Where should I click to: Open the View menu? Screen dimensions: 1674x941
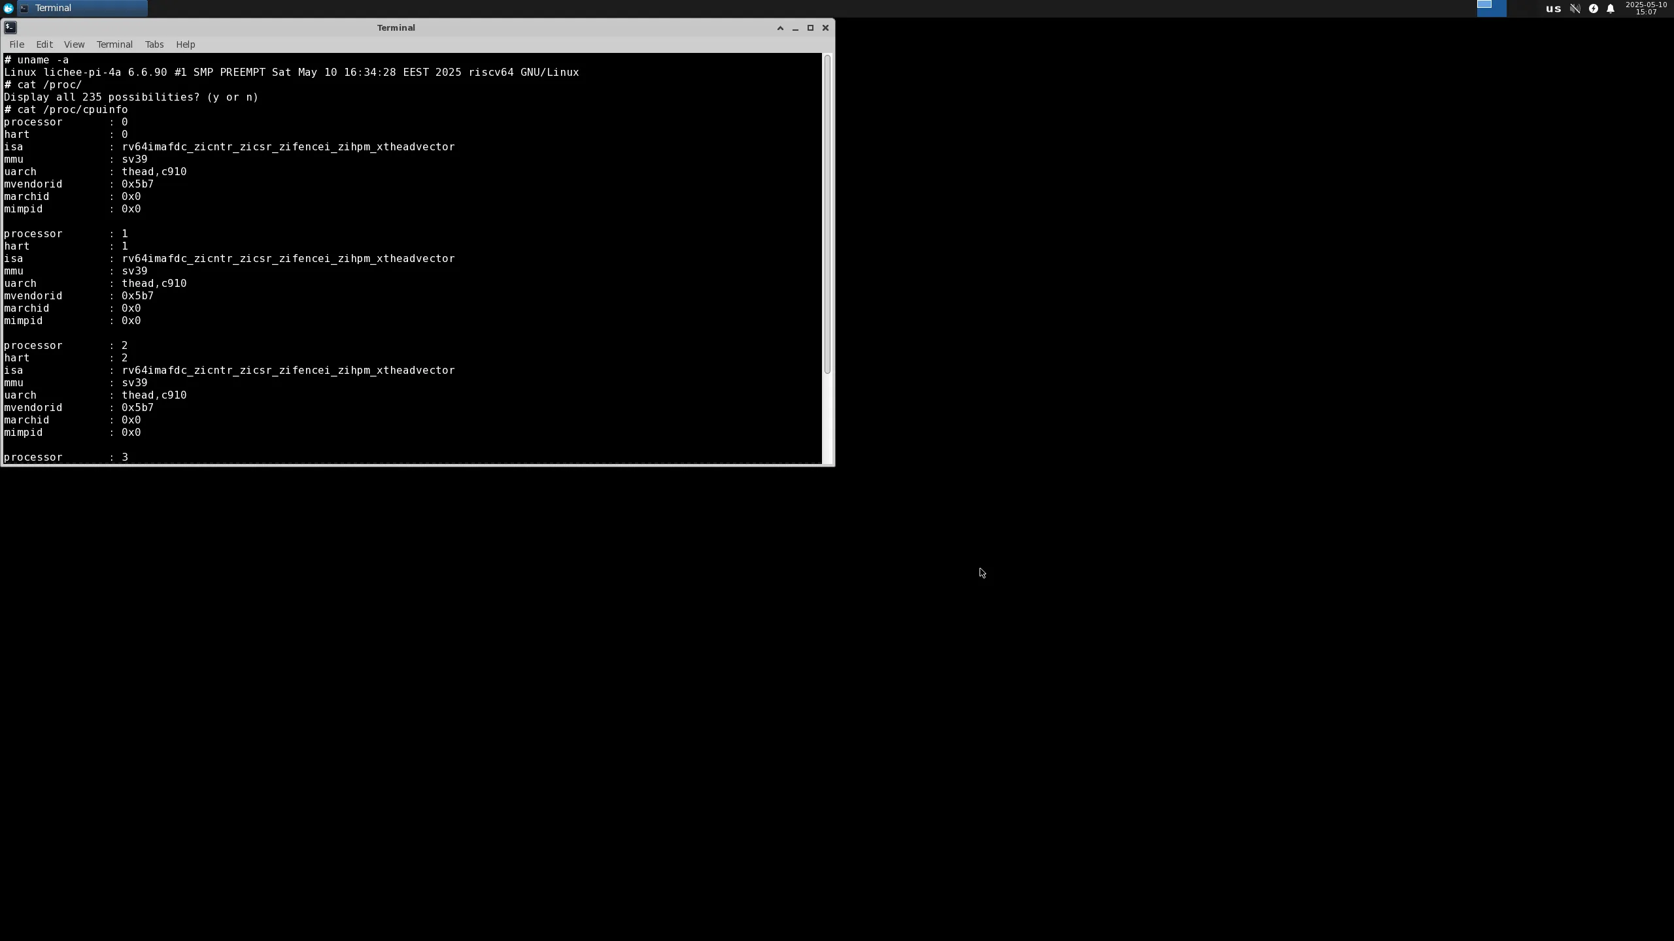(x=74, y=44)
